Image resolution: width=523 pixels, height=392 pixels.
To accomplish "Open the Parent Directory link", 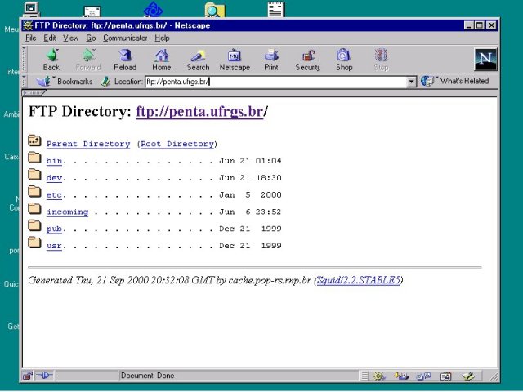I will pos(88,144).
